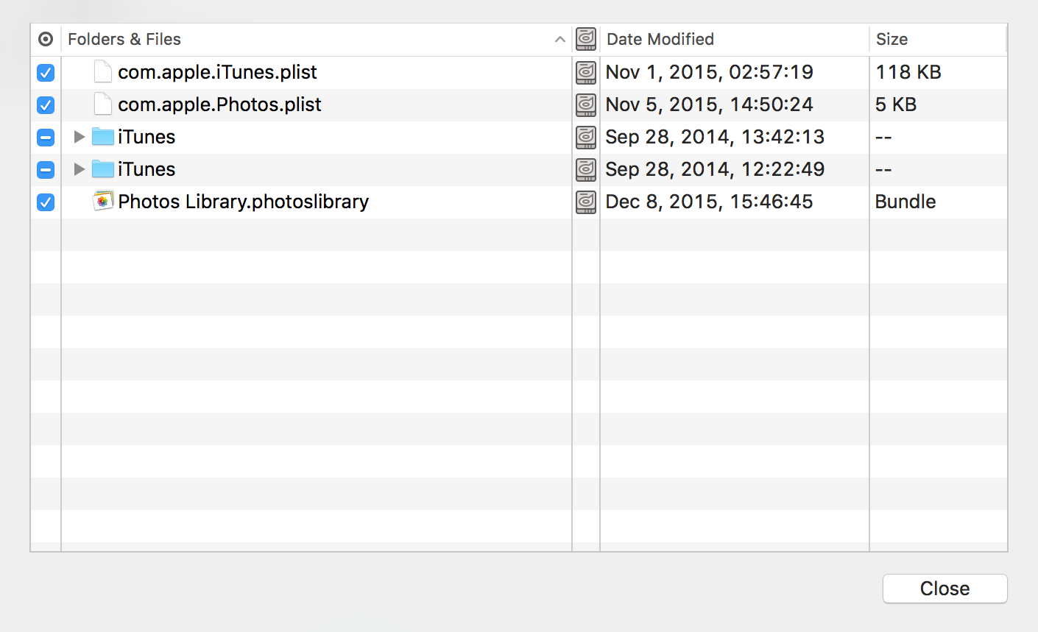Sort by the Size column header
The width and height of the screenshot is (1038, 632).
point(938,40)
